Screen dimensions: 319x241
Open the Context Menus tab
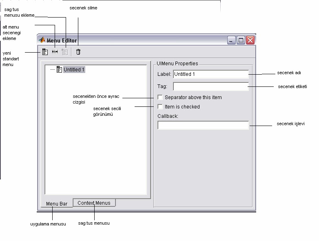pos(94,203)
